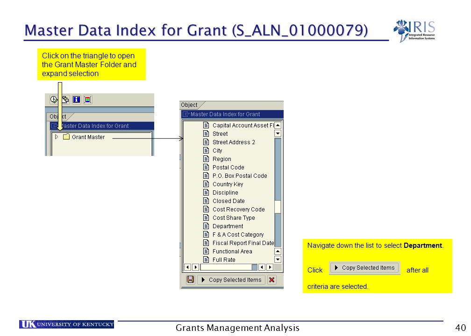Image resolution: width=471 pixels, height=336 pixels.
Task: Click the Get Variant toolbar icon
Action: tap(65, 99)
